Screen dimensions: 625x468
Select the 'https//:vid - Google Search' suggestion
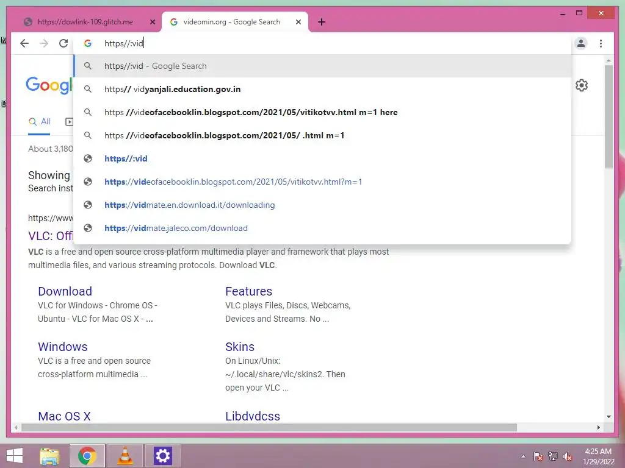pos(322,66)
